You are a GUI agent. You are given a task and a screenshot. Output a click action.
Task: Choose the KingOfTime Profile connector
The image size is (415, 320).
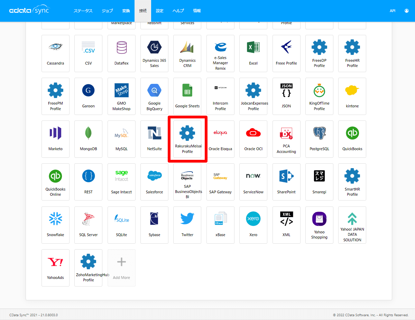[319, 96]
